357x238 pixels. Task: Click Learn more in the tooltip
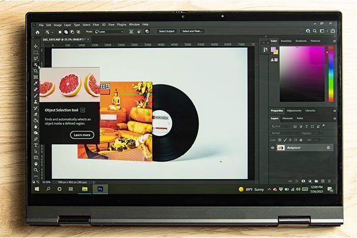click(82, 135)
